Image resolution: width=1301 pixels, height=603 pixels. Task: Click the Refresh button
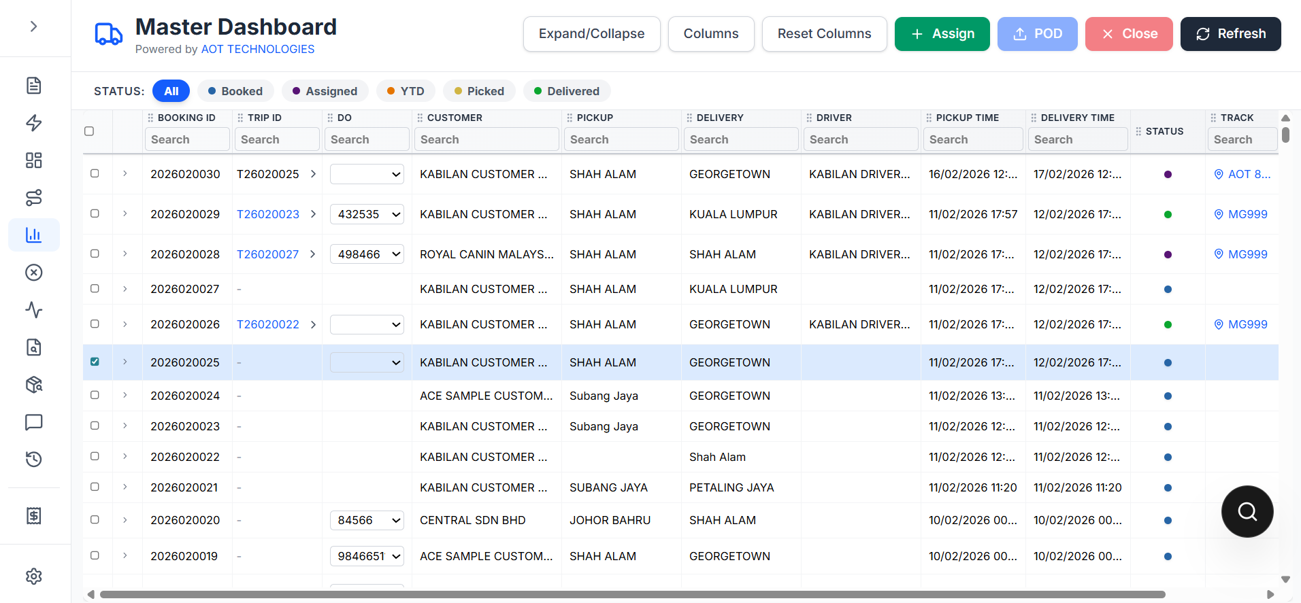[1231, 34]
